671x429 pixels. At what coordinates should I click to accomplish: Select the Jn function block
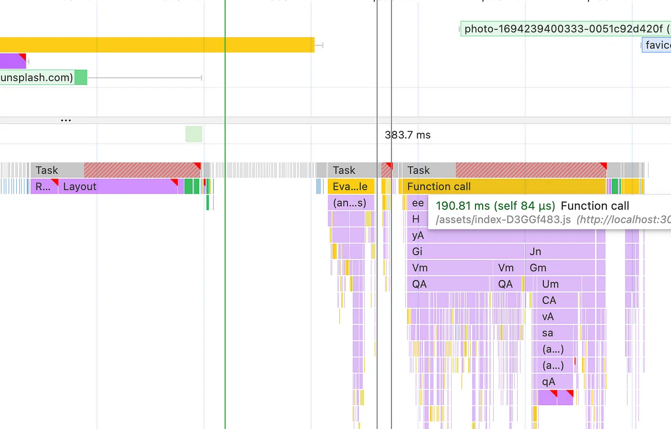coord(560,252)
